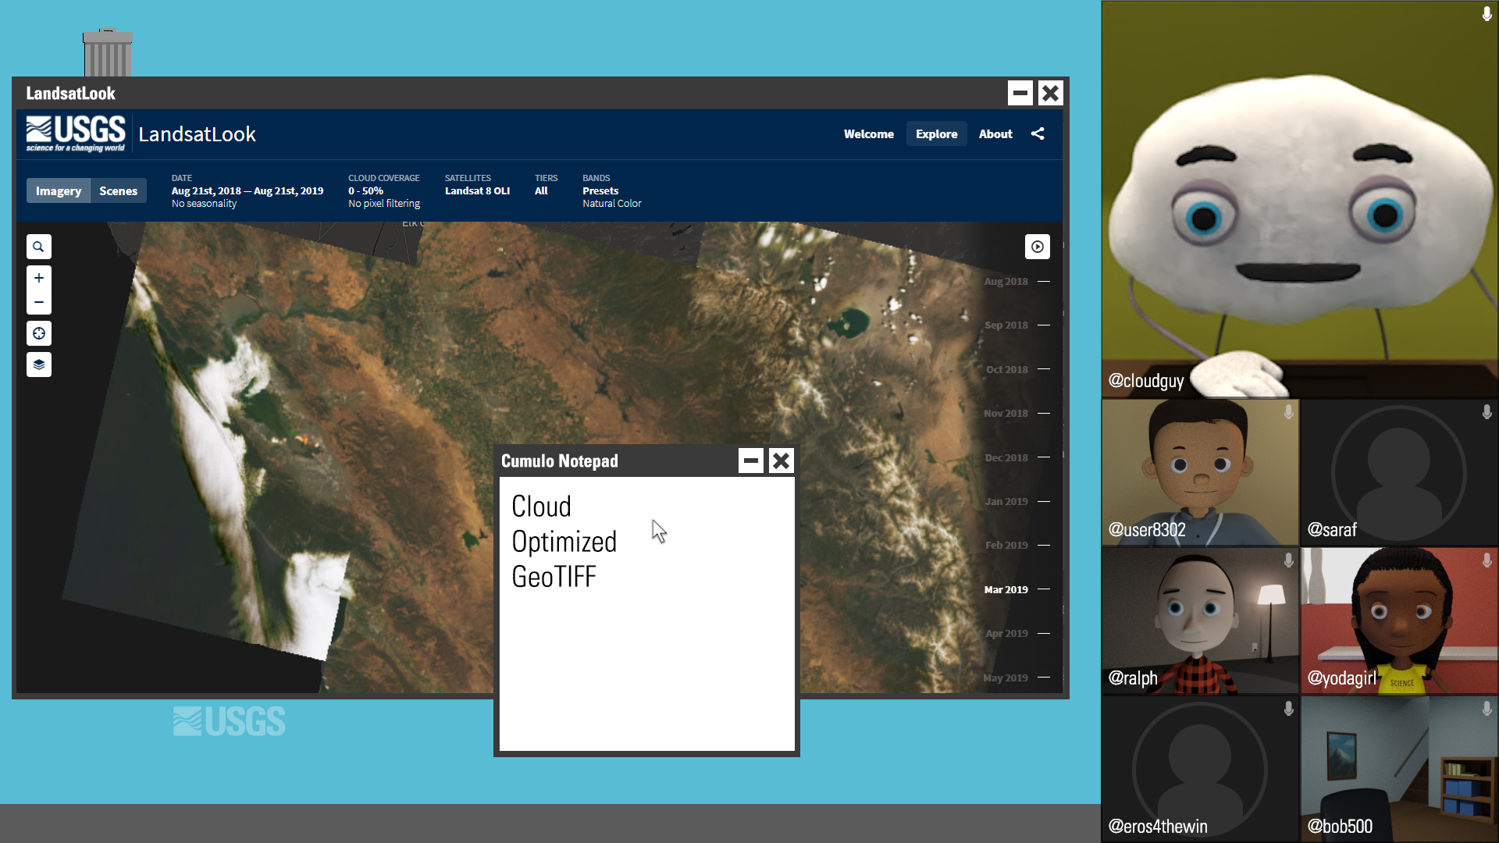
Task: Open the map layers panel
Action: point(38,365)
